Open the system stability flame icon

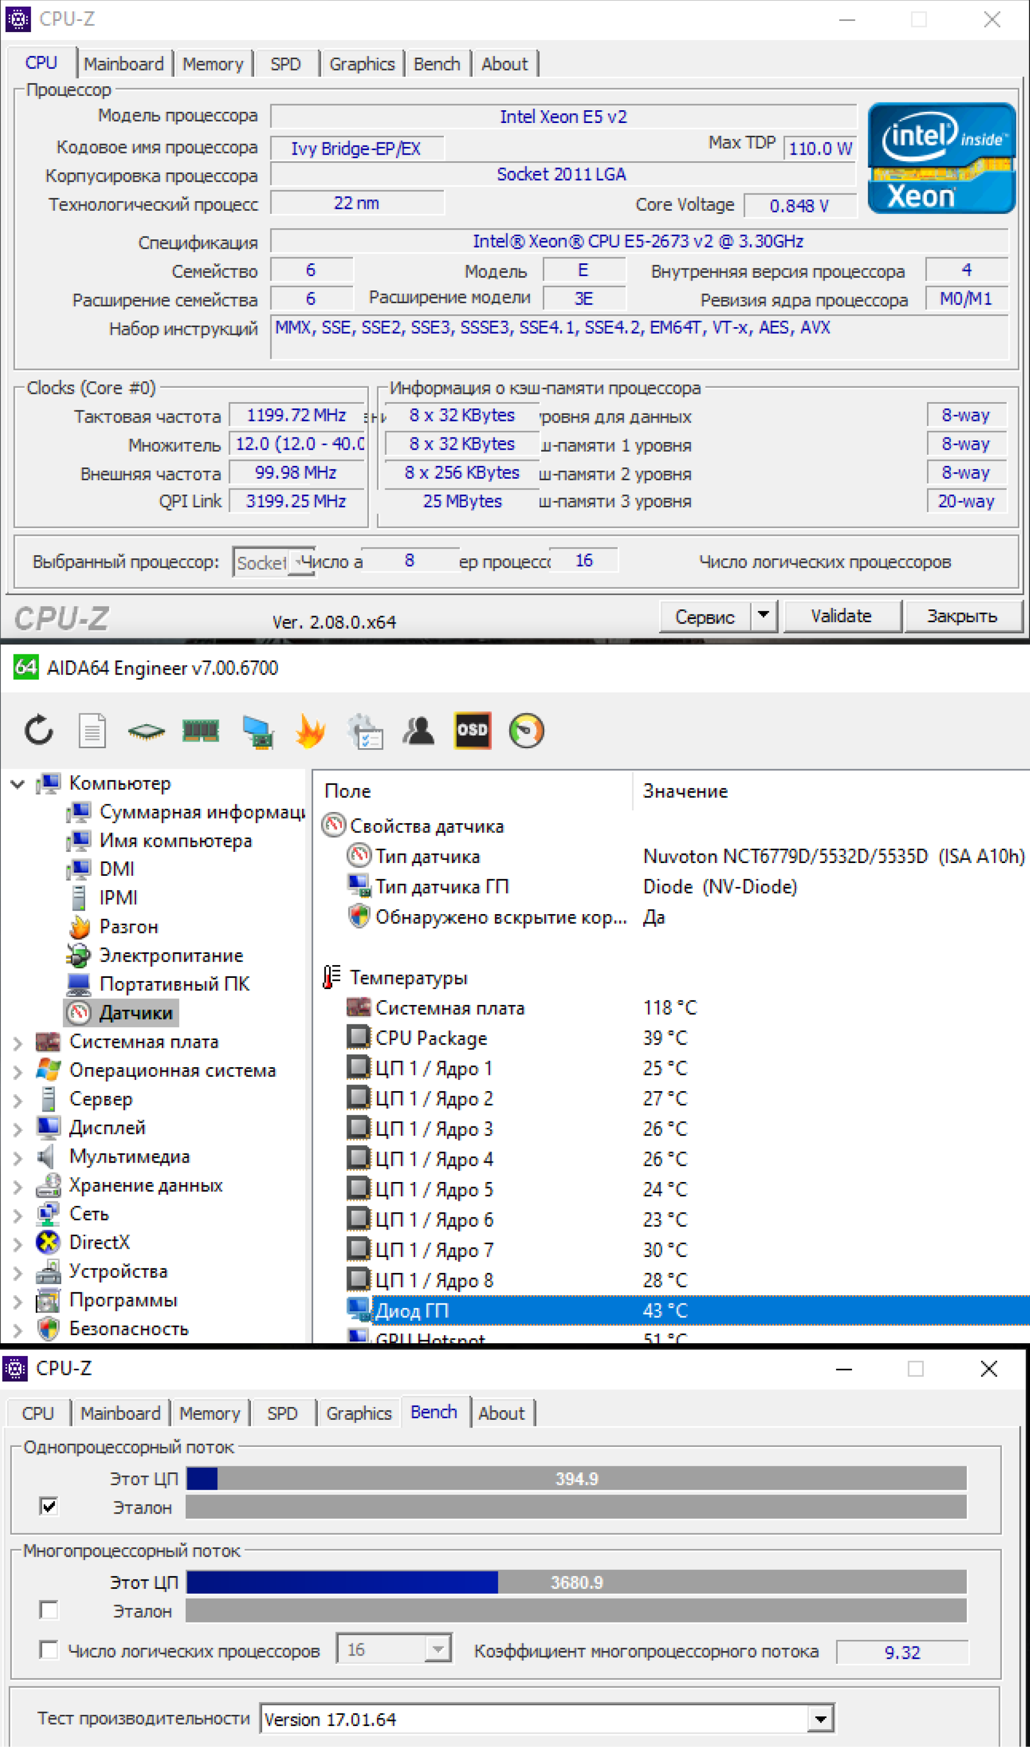[310, 730]
